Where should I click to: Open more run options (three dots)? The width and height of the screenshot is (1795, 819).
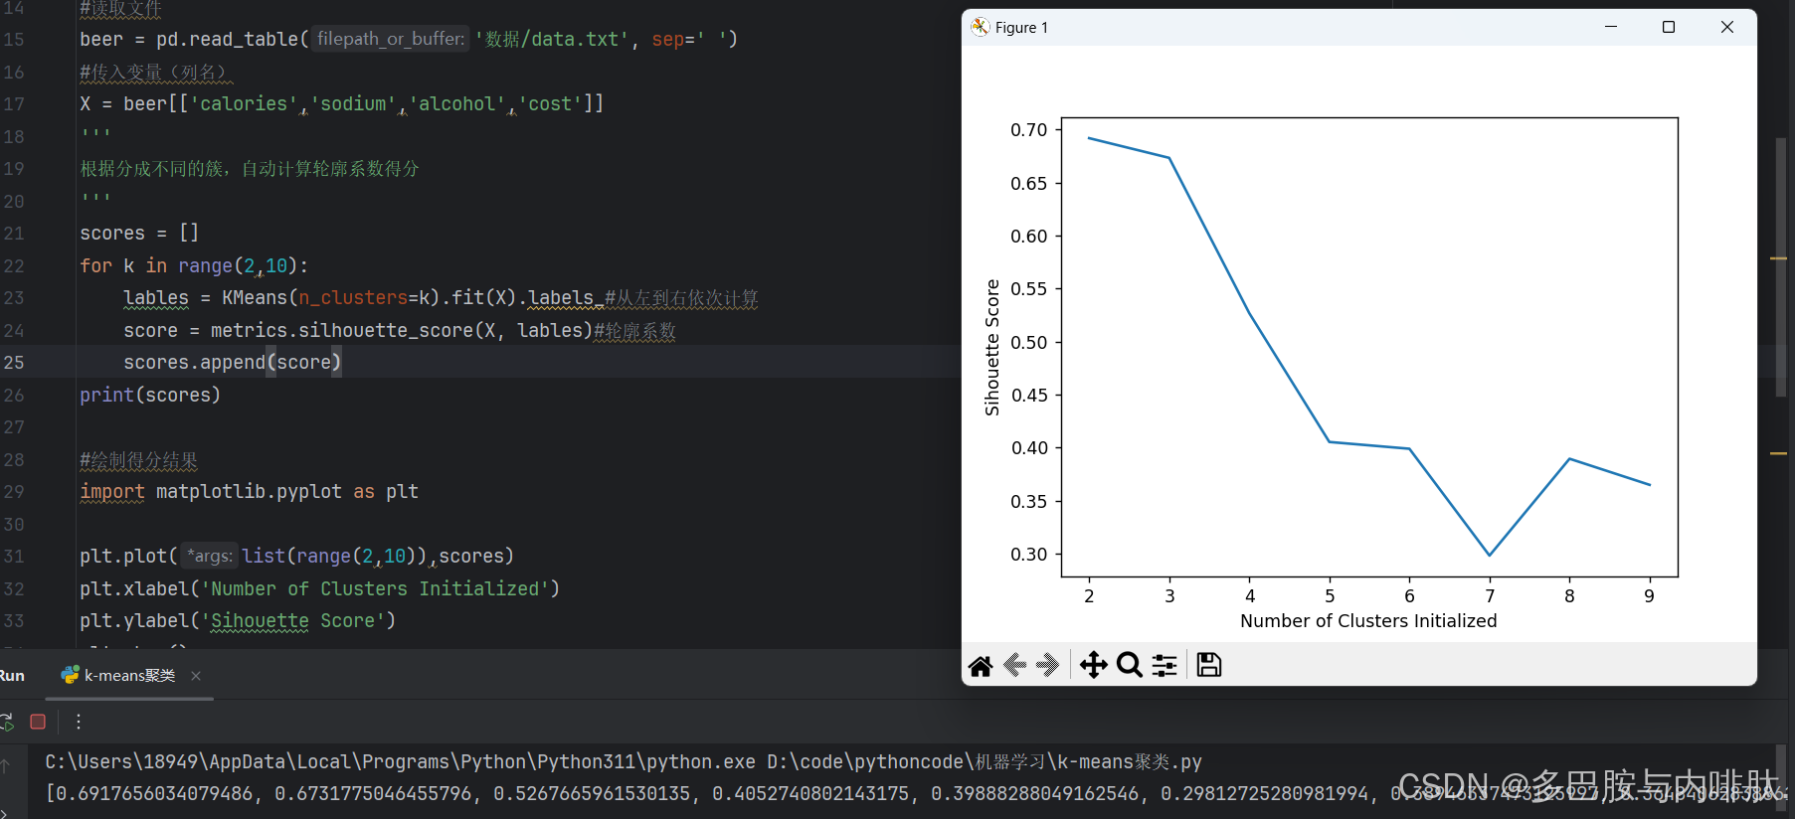[79, 722]
